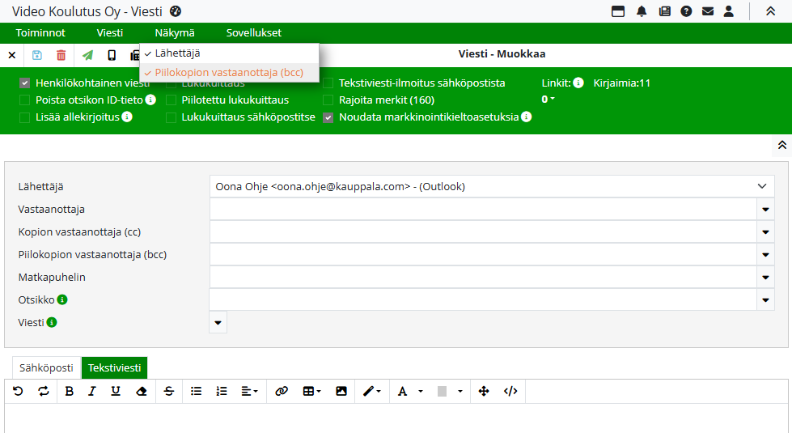Open the Viesti template dropdown arrow
This screenshot has width=792, height=433.
click(x=218, y=322)
